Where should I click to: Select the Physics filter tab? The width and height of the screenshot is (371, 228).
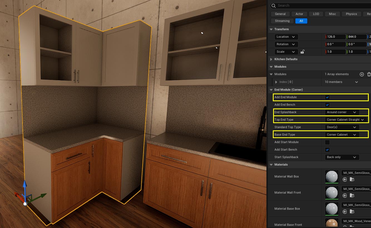click(x=351, y=14)
